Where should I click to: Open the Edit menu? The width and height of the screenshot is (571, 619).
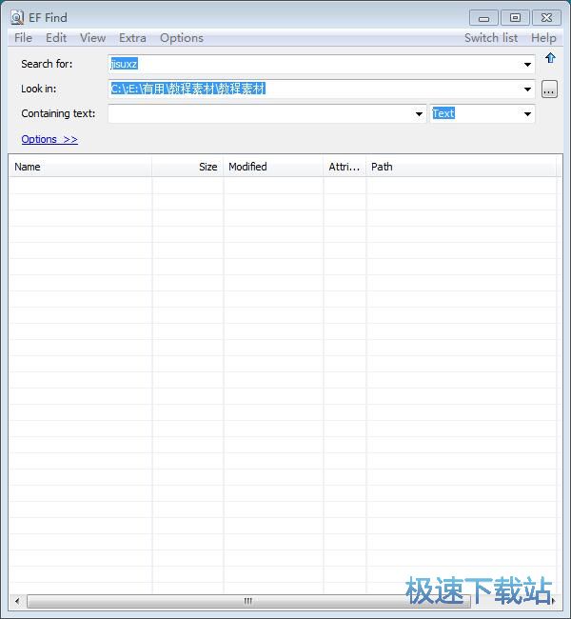(56, 38)
